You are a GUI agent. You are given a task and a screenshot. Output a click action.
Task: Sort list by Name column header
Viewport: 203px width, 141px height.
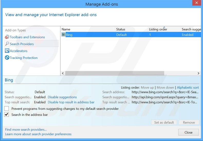coord(66,29)
